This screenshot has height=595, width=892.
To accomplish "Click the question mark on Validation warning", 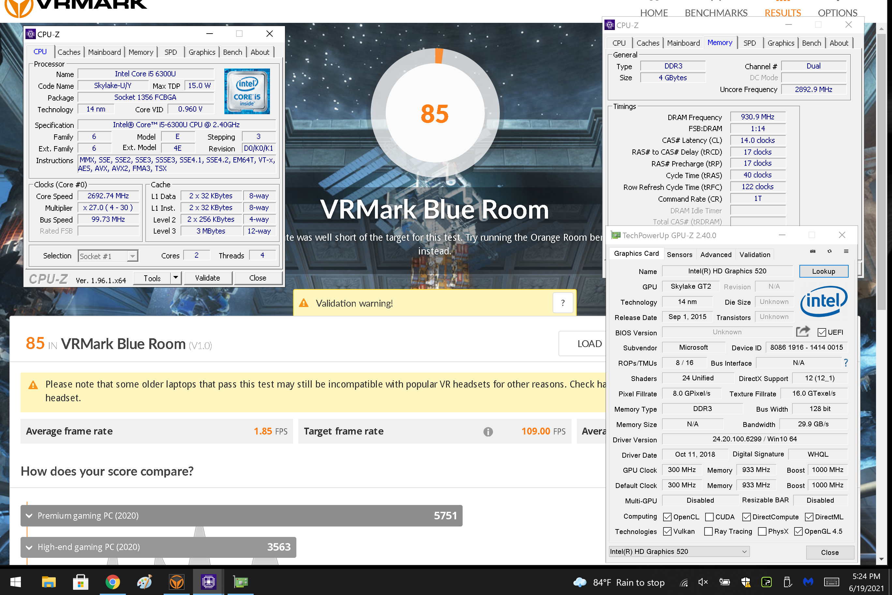I will point(563,303).
